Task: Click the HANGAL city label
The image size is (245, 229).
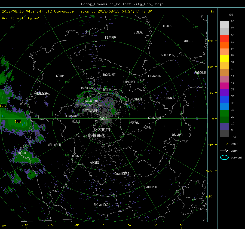Action: pos(77,156)
